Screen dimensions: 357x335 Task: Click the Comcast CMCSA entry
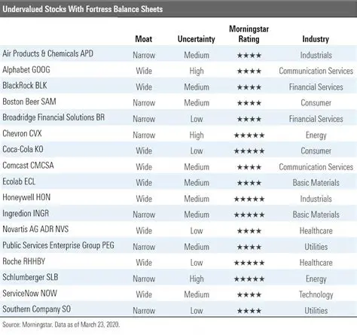[x=28, y=166]
